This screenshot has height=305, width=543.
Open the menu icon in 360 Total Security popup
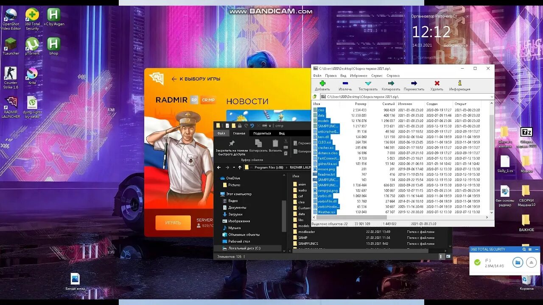tap(530, 250)
